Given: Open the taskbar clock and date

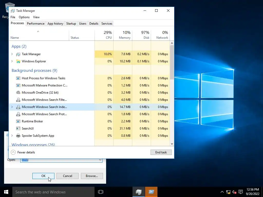Looking at the screenshot, I should 253,192.
